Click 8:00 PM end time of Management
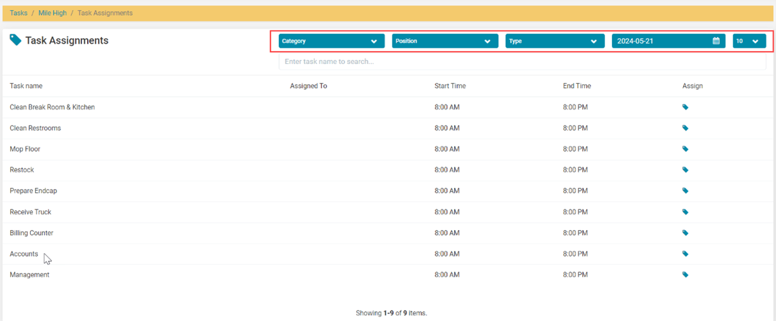 (x=575, y=275)
